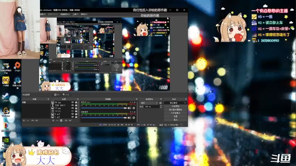Add a new scene with the plus icon

tap(24, 121)
